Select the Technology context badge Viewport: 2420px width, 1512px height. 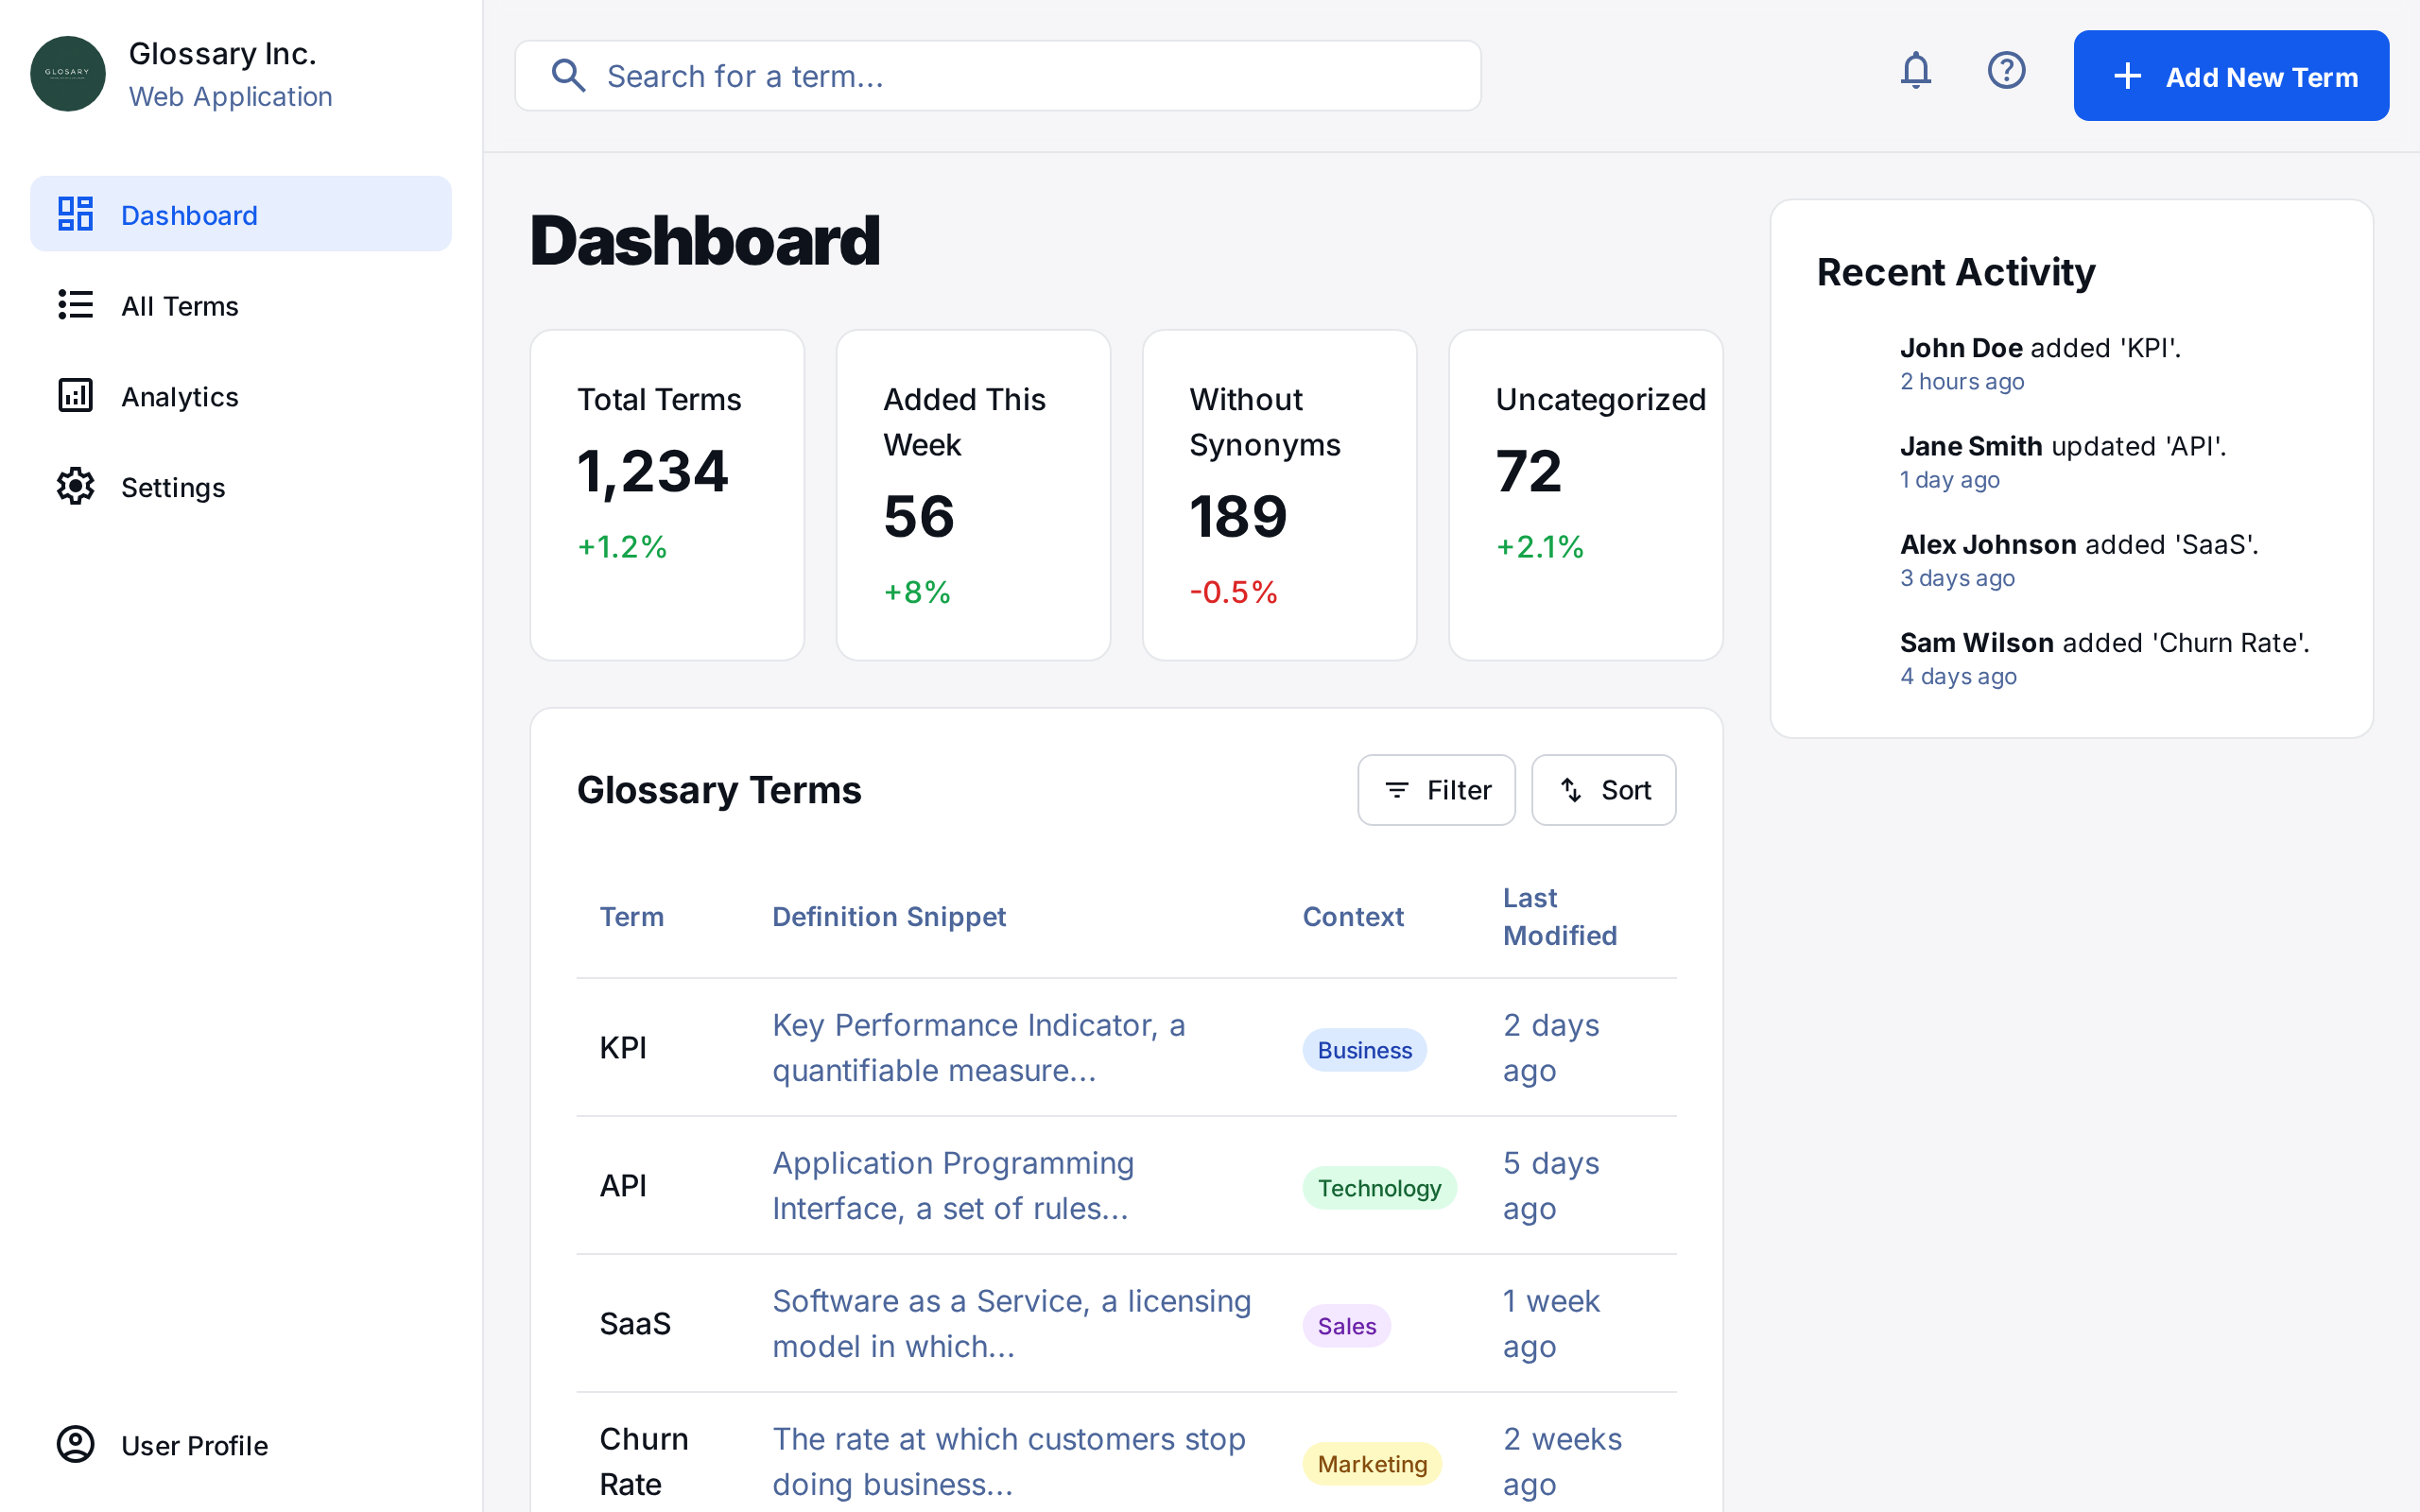[1378, 1188]
